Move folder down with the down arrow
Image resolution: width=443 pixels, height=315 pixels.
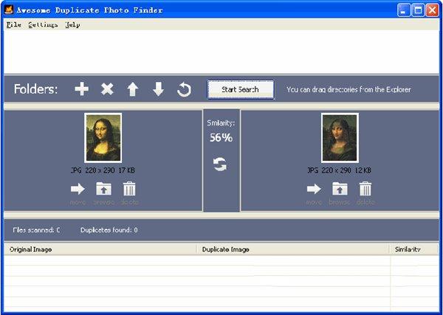pos(158,89)
